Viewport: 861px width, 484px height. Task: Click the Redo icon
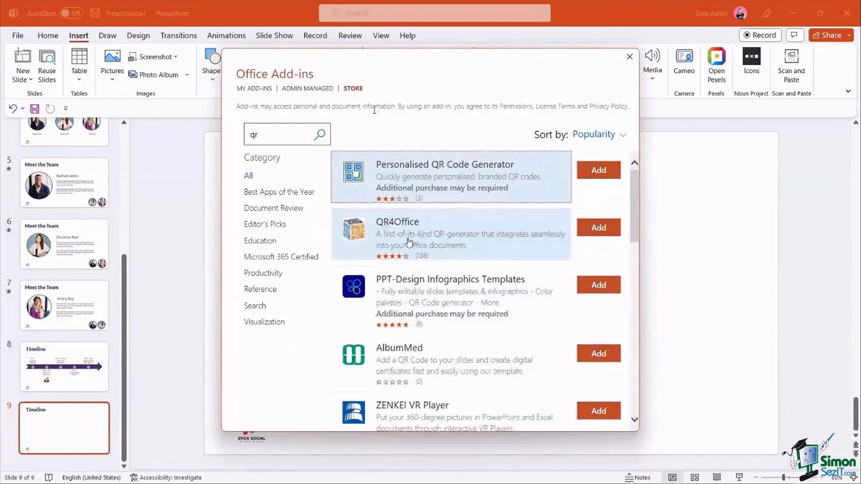pyautogui.click(x=50, y=108)
